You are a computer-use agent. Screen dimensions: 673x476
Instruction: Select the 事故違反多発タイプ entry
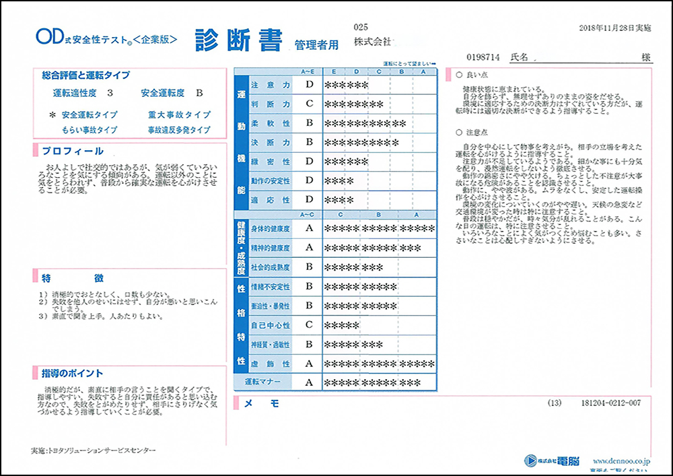[180, 130]
